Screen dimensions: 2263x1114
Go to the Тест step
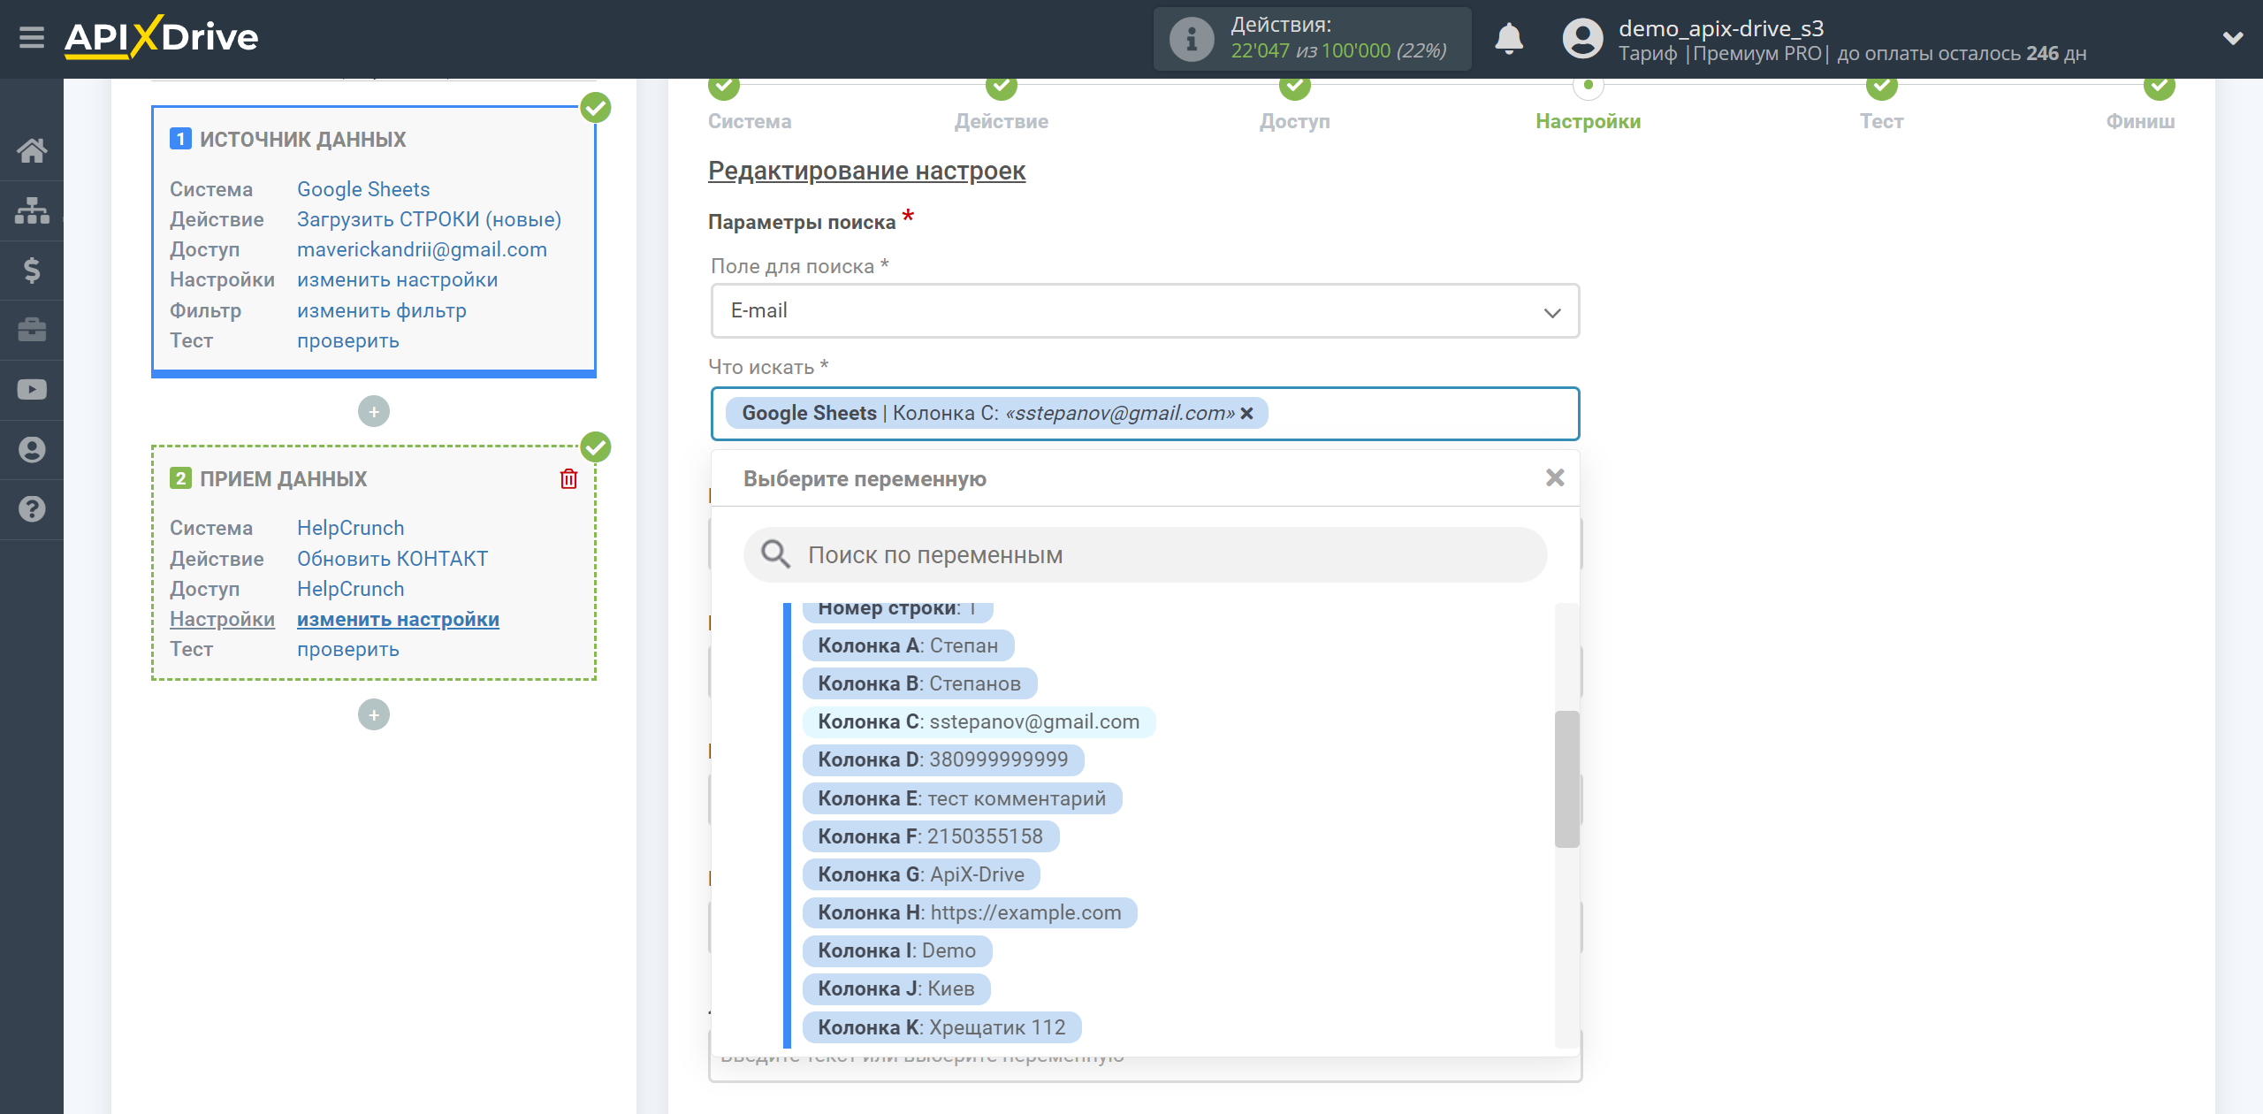[x=1881, y=121]
